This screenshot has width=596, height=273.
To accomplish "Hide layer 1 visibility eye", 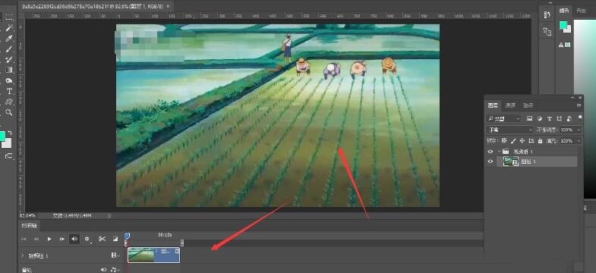I will click(x=490, y=162).
